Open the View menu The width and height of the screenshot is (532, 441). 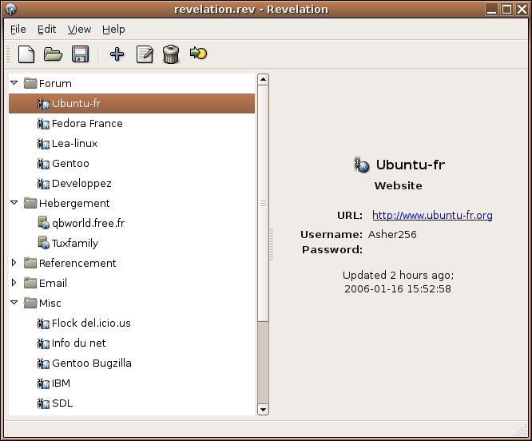click(x=79, y=30)
